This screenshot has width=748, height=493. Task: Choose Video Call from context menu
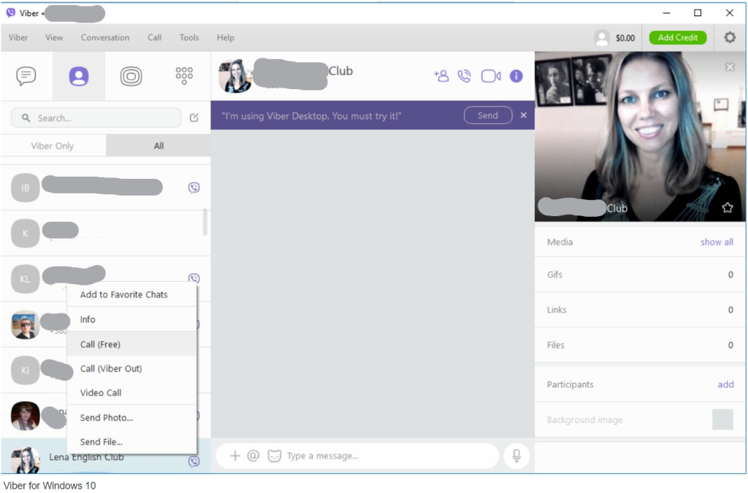click(131, 393)
